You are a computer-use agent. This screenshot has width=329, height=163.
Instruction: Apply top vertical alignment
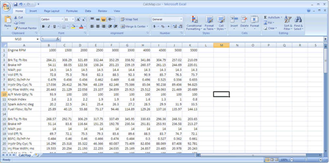pyautogui.click(x=92, y=19)
